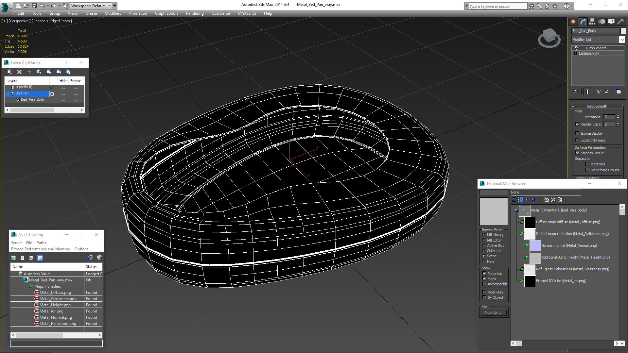Click binoculars search icon in top bar
This screenshot has width=628, height=353.
[532, 6]
